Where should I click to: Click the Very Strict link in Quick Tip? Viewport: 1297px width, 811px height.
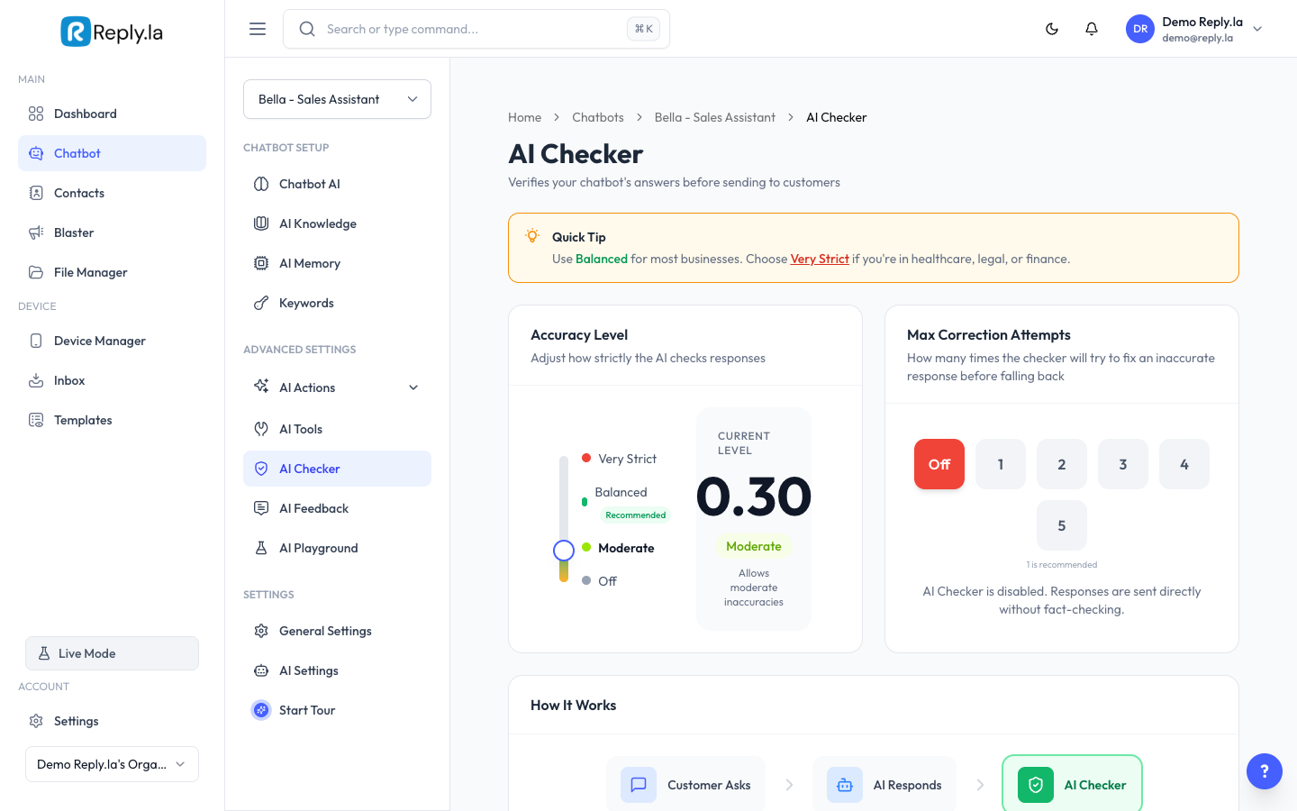[820, 259]
